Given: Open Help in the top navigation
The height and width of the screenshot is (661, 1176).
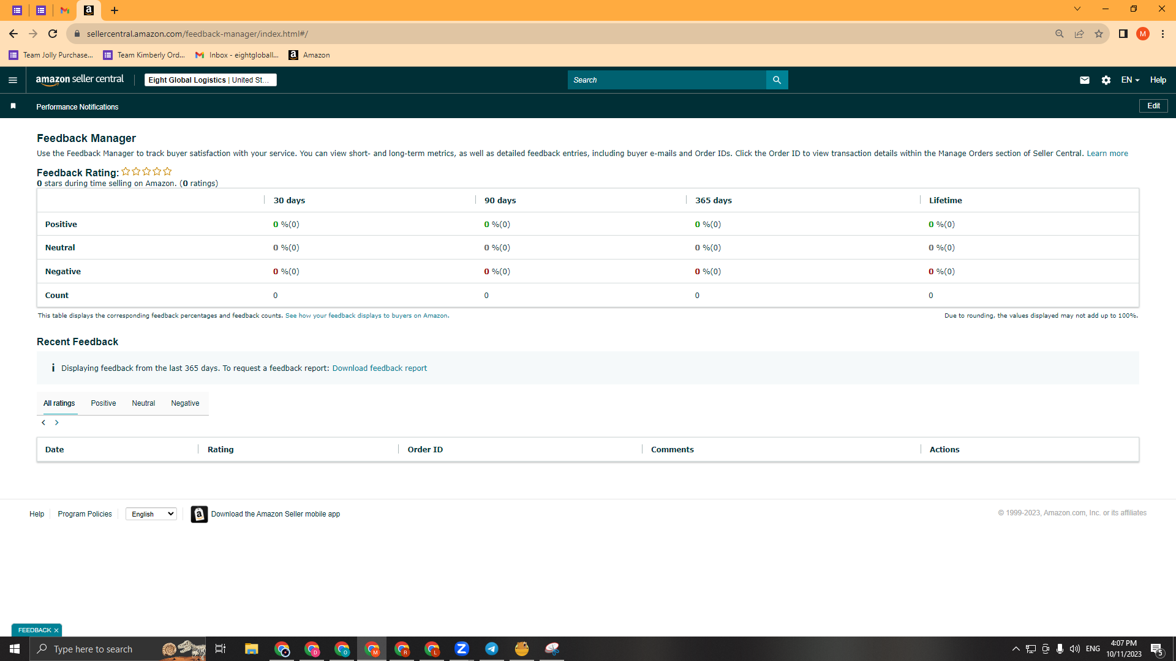Looking at the screenshot, I should [x=1158, y=80].
